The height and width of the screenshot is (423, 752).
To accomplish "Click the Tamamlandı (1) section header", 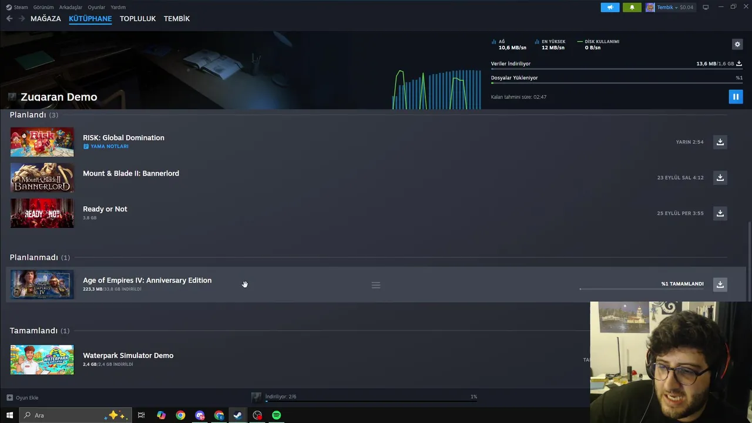I will click(39, 331).
